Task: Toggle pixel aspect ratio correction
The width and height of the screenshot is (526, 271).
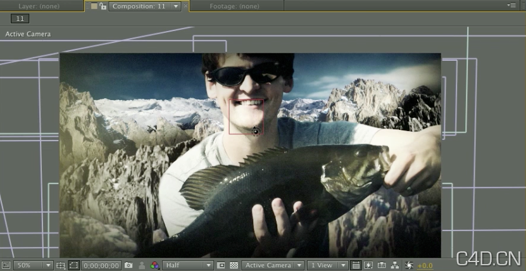Action: pos(356,265)
